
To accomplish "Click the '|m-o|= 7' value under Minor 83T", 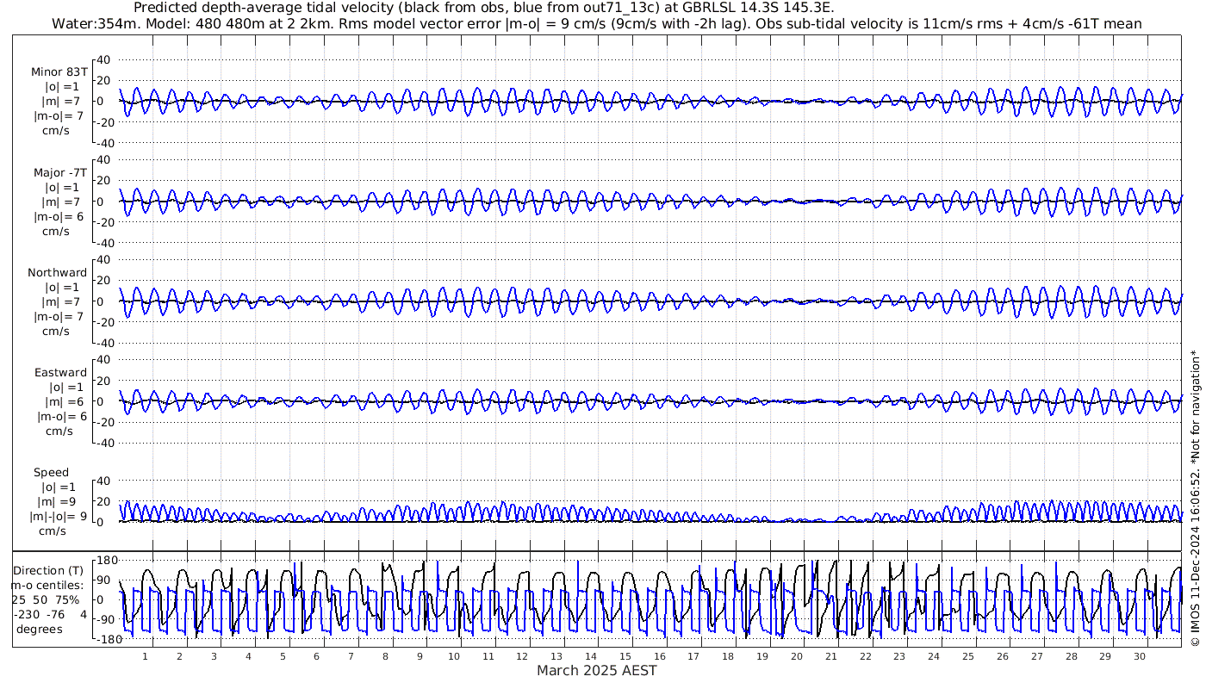I will pos(59,116).
